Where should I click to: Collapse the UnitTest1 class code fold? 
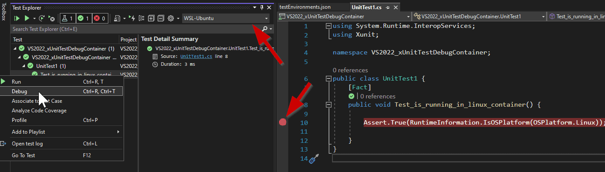click(x=328, y=79)
